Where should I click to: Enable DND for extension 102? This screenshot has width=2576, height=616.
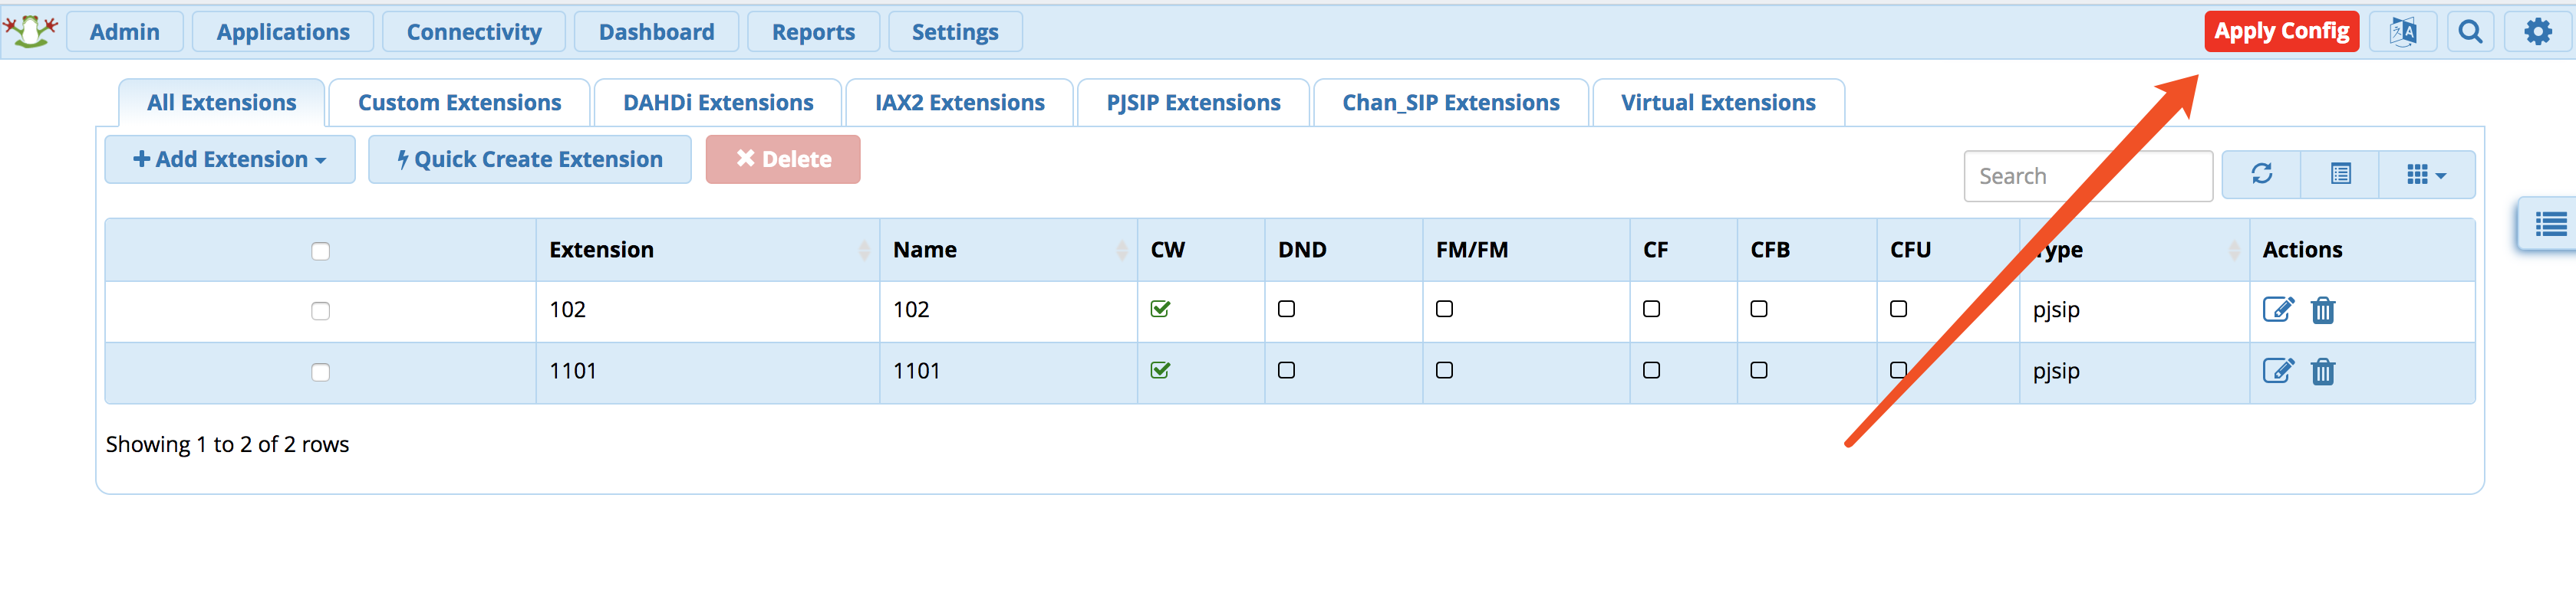pyautogui.click(x=1286, y=309)
